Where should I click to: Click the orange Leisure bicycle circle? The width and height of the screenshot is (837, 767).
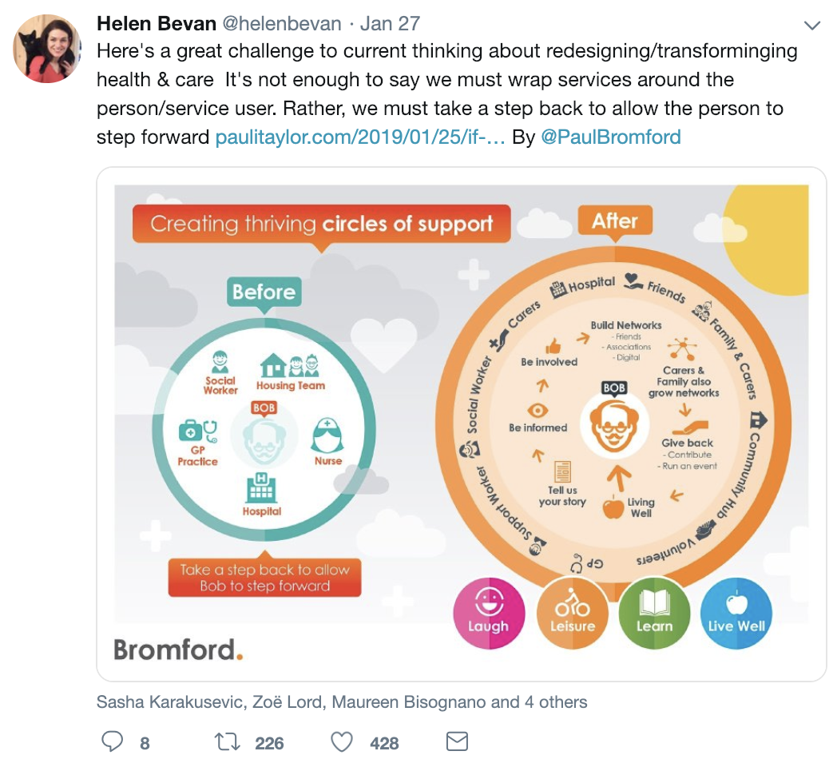[572, 613]
